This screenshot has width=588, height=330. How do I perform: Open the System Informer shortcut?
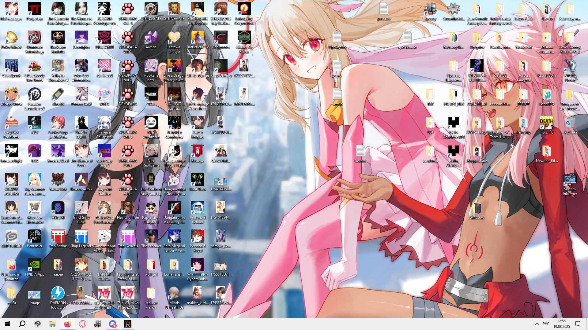click(x=570, y=180)
